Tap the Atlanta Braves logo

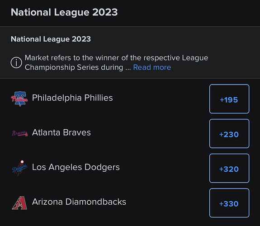click(20, 133)
